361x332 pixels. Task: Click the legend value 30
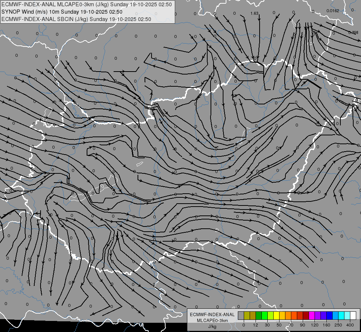tap(267, 325)
